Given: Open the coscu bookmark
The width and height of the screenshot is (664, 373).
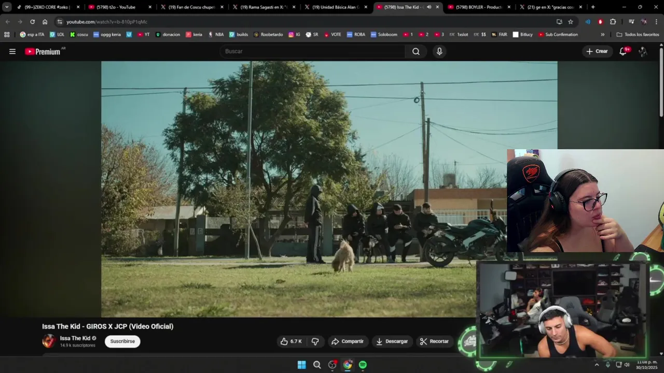Looking at the screenshot, I should tap(79, 35).
